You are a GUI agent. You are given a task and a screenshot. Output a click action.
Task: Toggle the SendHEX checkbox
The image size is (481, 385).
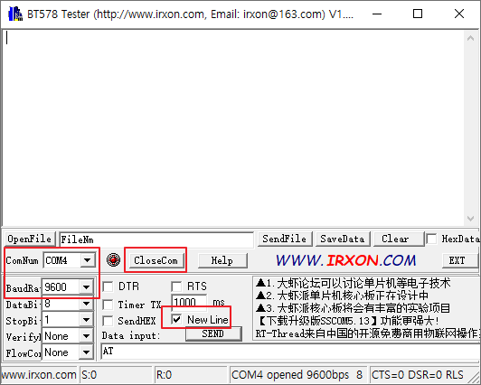tap(108, 321)
